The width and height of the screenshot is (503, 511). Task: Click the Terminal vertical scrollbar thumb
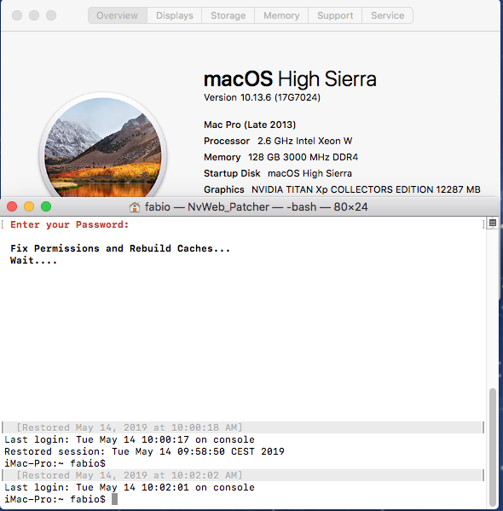point(494,446)
